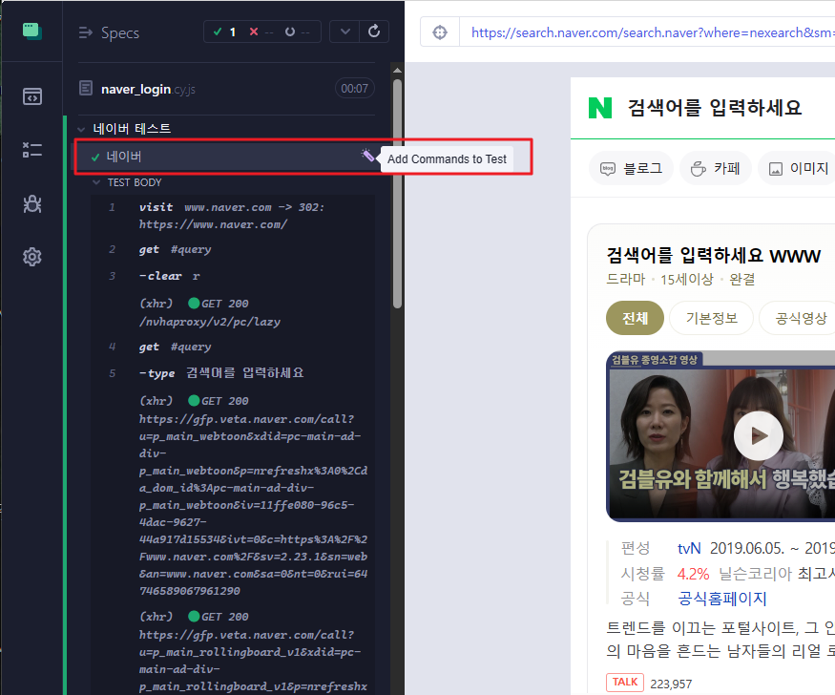The width and height of the screenshot is (835, 695).
Task: Click the pending tests spinner counter
Action: [297, 32]
